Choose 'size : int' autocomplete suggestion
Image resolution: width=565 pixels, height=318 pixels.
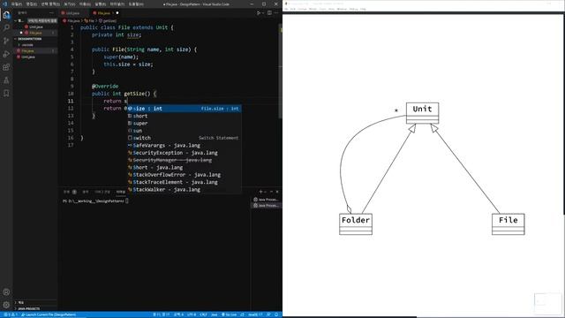click(x=185, y=109)
